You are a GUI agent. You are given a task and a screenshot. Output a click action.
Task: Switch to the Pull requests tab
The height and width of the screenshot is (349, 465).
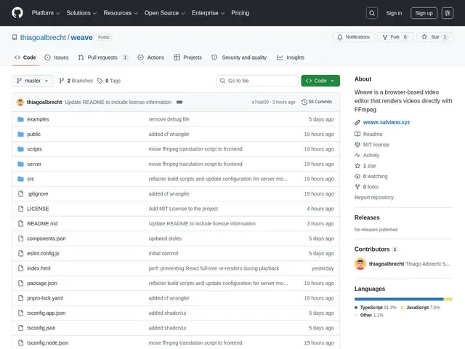(x=103, y=57)
